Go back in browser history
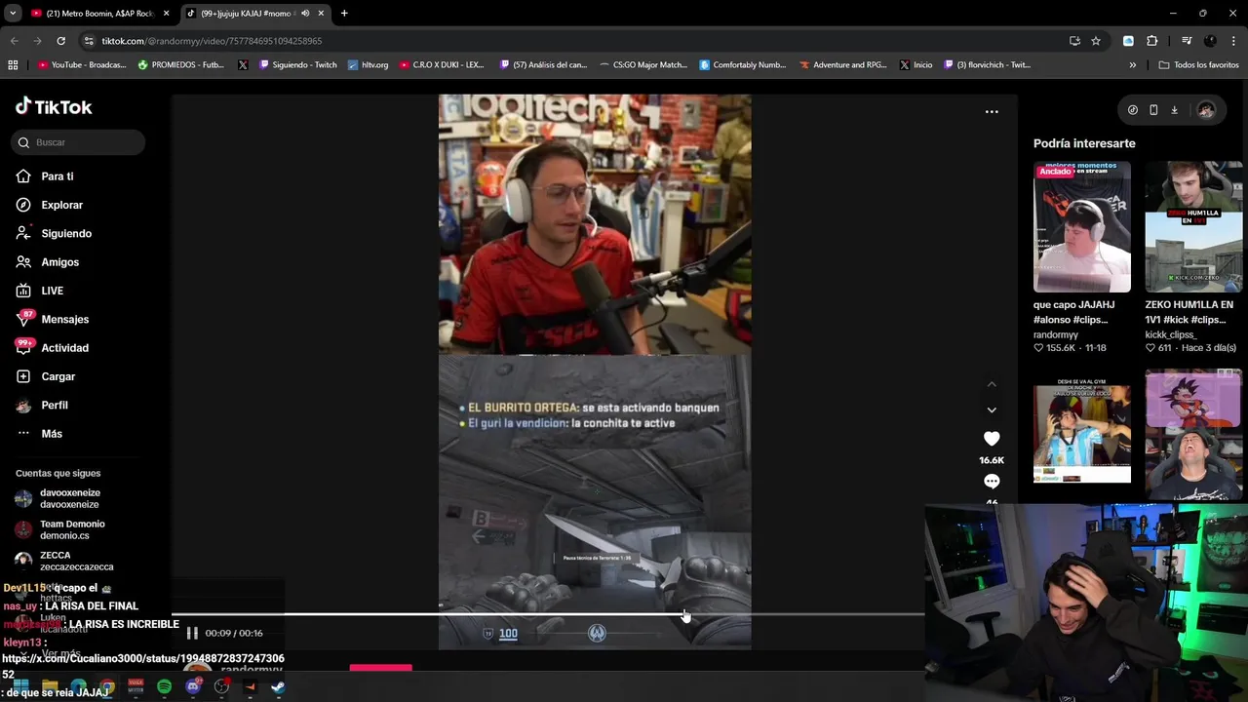This screenshot has height=702, width=1248. coord(14,41)
